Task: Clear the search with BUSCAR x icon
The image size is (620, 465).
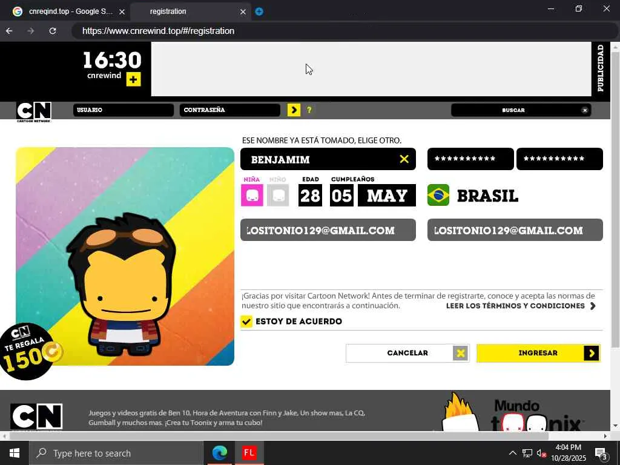Action: click(x=585, y=110)
